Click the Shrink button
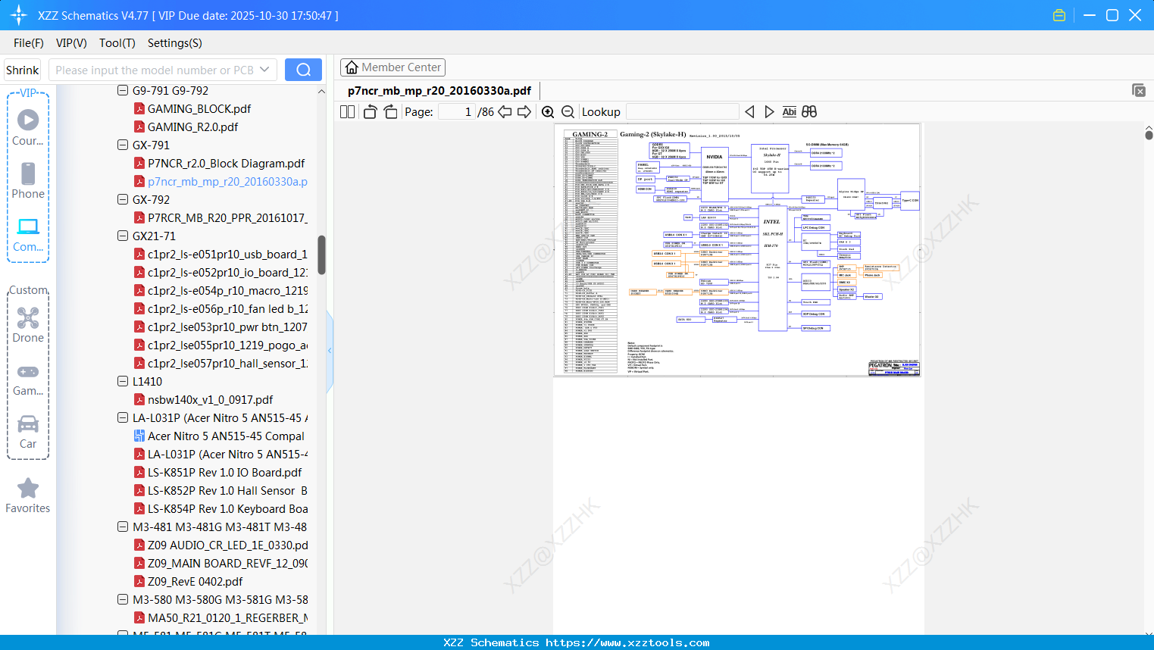This screenshot has width=1154, height=650. click(x=23, y=70)
